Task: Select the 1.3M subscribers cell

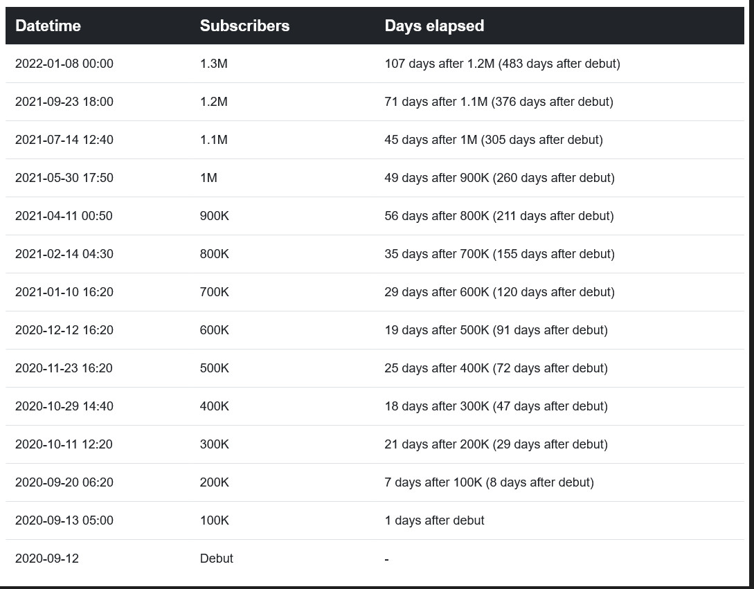Action: pyautogui.click(x=213, y=64)
